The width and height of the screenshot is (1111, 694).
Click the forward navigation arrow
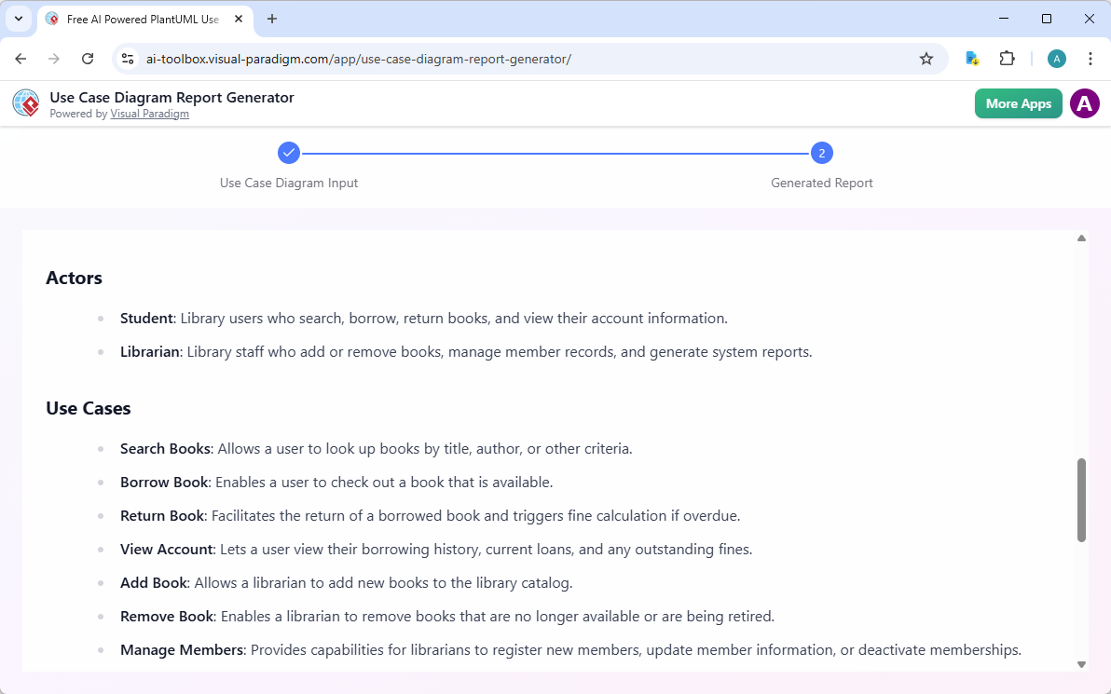pyautogui.click(x=54, y=58)
